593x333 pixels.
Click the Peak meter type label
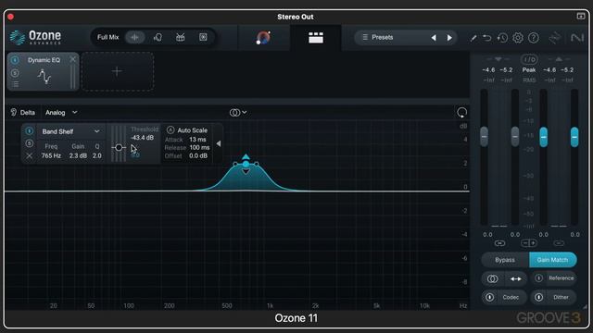coord(529,70)
